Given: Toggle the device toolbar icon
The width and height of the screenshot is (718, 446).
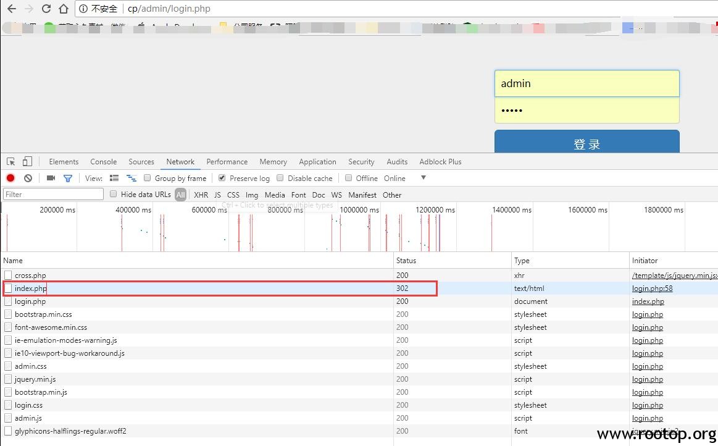Looking at the screenshot, I should pyautogui.click(x=28, y=161).
